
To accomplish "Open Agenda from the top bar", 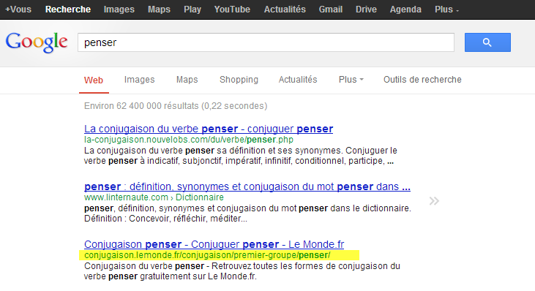I will (405, 10).
